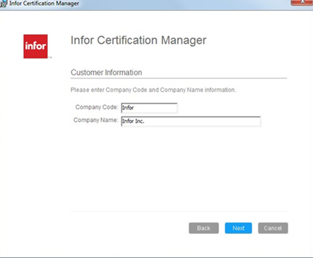
Task: Click the "Company Code:" label
Action: tap(97, 107)
